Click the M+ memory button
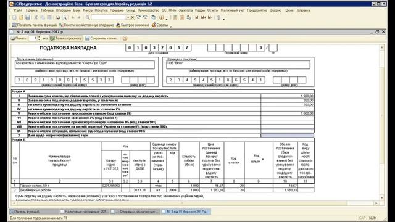Viewport: 395px width, 222px height. 203,17
